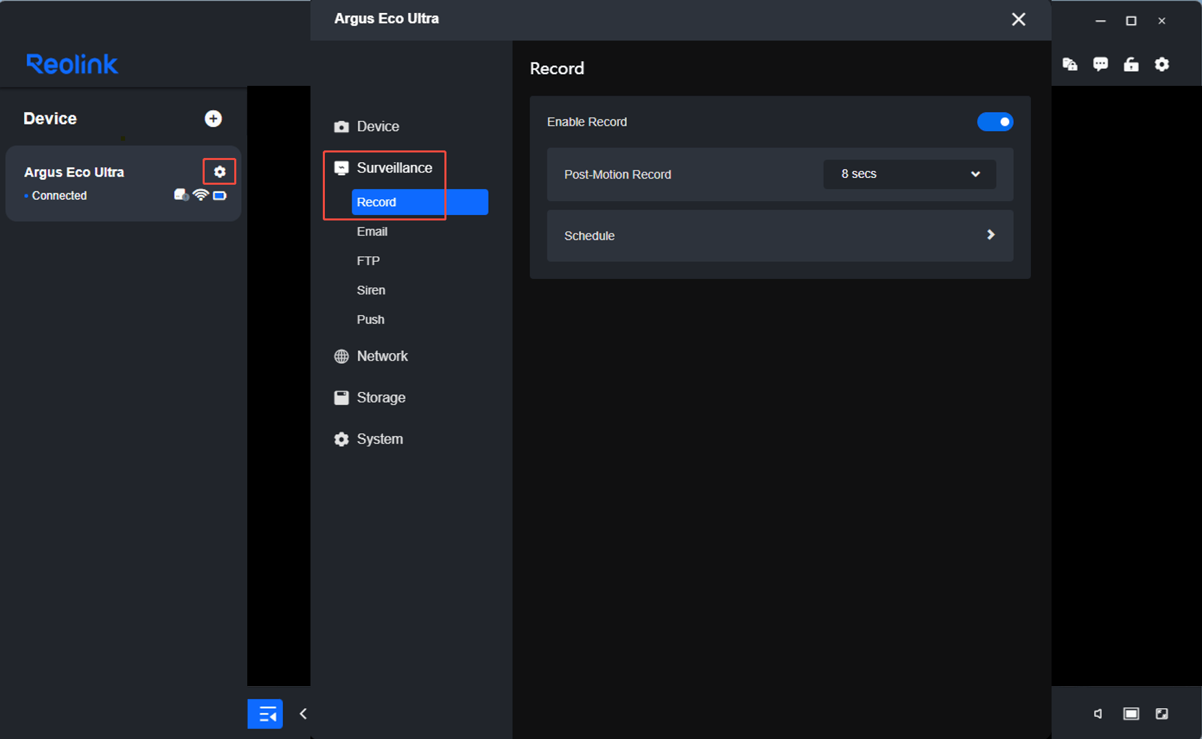The height and width of the screenshot is (739, 1202).
Task: Click the Connected status text
Action: [59, 196]
